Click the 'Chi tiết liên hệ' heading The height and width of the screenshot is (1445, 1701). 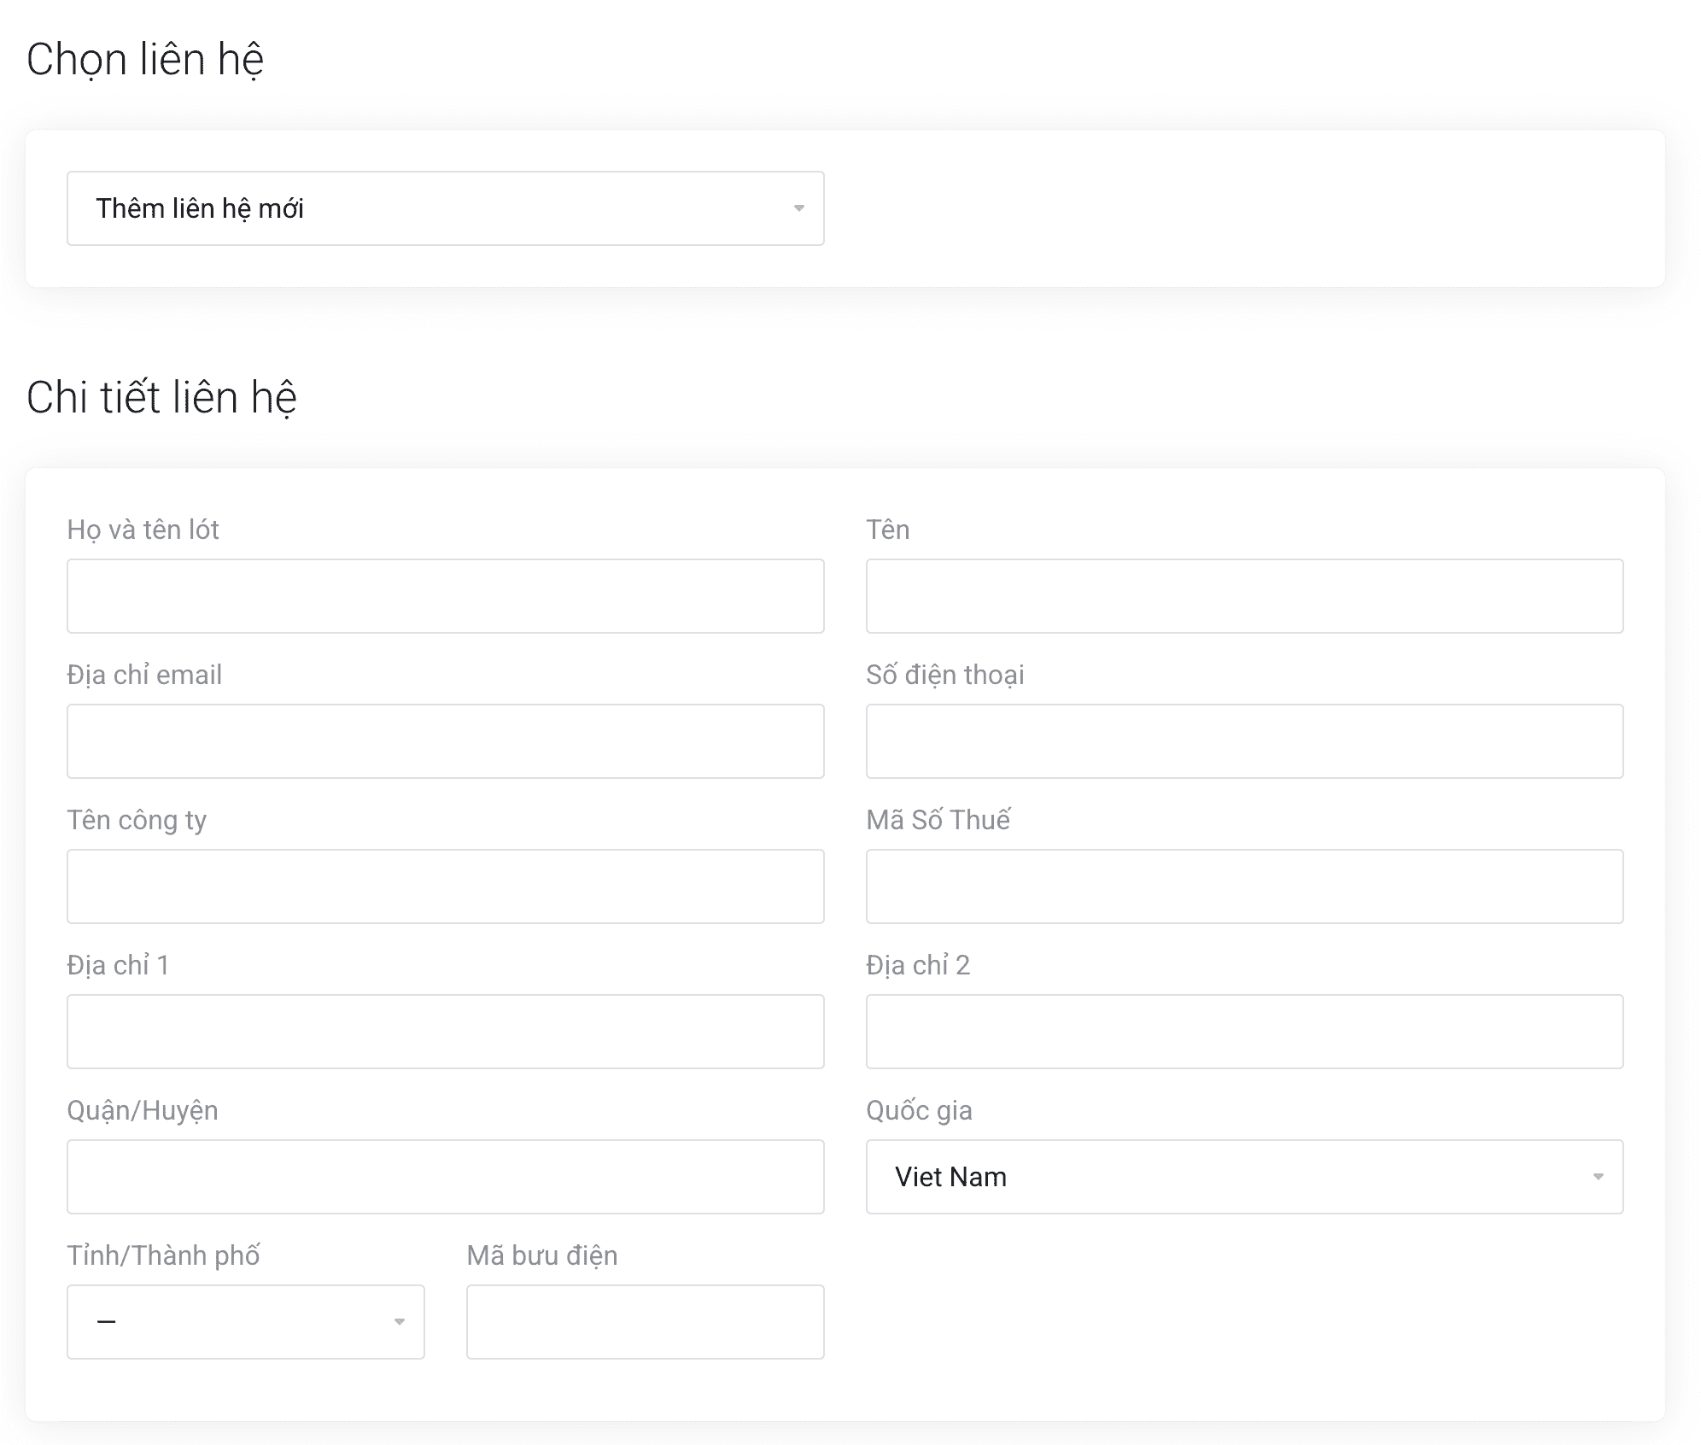coord(161,398)
